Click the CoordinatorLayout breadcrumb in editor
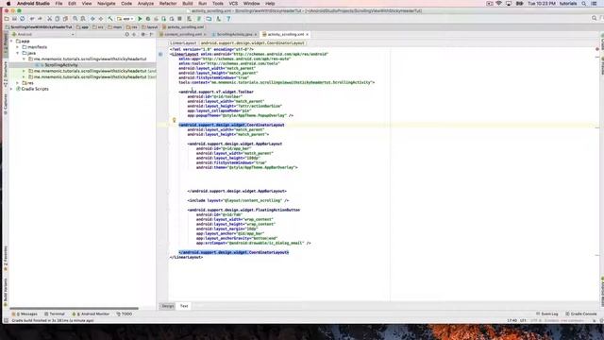Viewport: 604px width, 340px height. coord(253,43)
